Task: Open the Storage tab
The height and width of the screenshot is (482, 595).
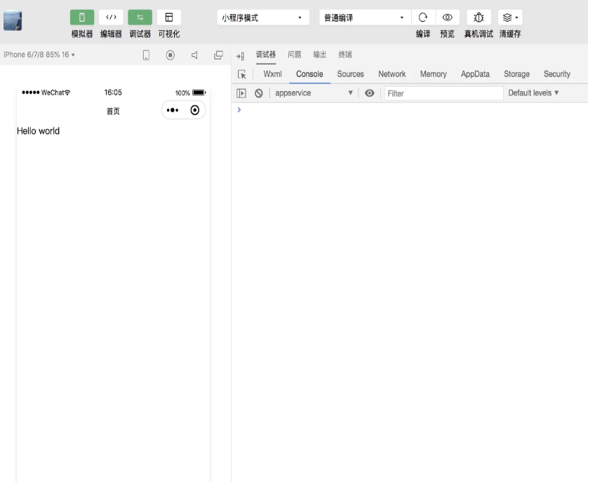Action: pos(516,74)
